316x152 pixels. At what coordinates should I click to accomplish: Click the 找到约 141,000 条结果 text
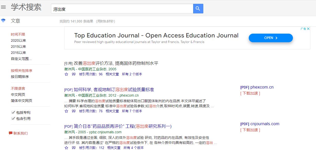pyautogui.click(x=76, y=21)
